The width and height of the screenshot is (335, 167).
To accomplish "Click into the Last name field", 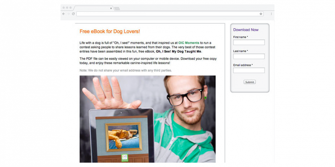I will 249,56.
